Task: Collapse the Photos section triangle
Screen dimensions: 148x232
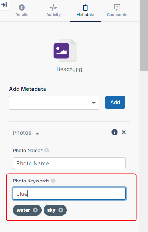Action: 37,133
